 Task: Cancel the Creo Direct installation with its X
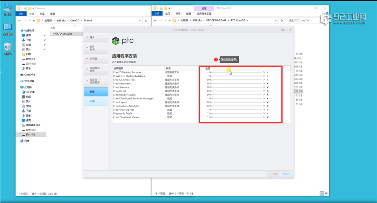click(268, 91)
